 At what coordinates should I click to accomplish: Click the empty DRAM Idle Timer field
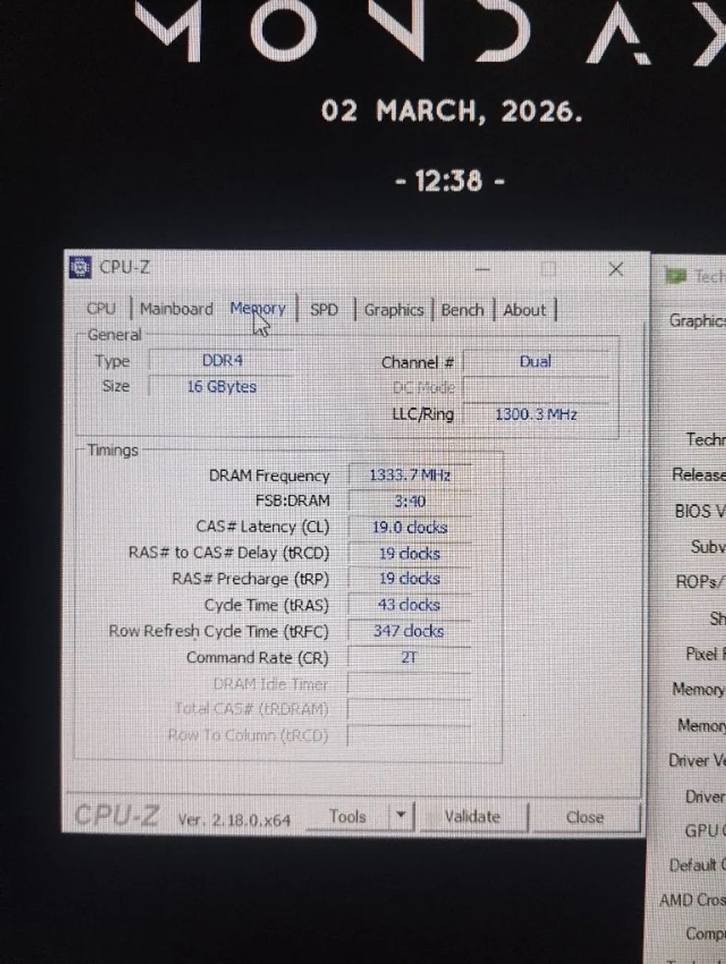(x=410, y=684)
